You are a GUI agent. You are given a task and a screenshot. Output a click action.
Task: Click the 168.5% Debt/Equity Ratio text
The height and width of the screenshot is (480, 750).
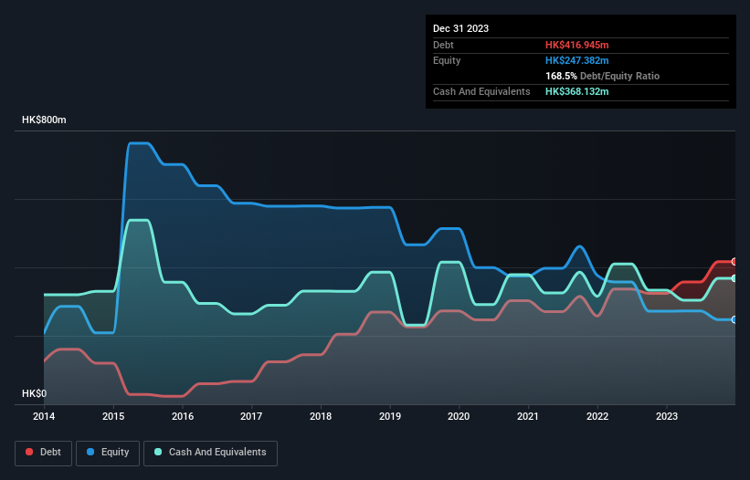click(x=602, y=76)
